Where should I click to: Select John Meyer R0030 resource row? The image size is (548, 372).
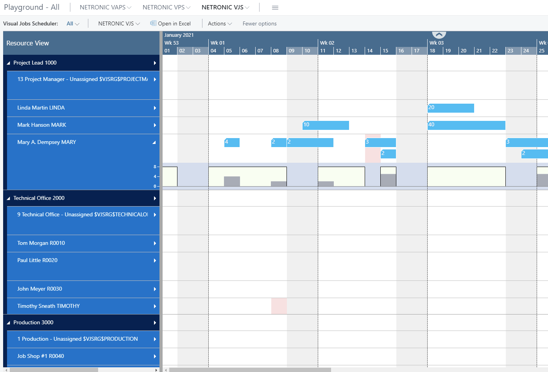pos(83,289)
